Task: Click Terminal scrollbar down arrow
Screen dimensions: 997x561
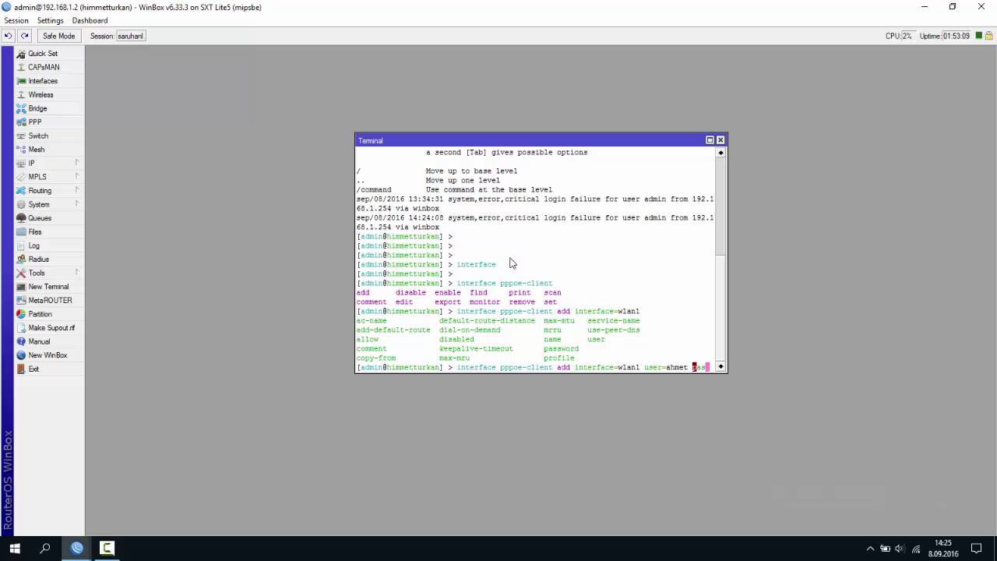Action: [x=720, y=366]
